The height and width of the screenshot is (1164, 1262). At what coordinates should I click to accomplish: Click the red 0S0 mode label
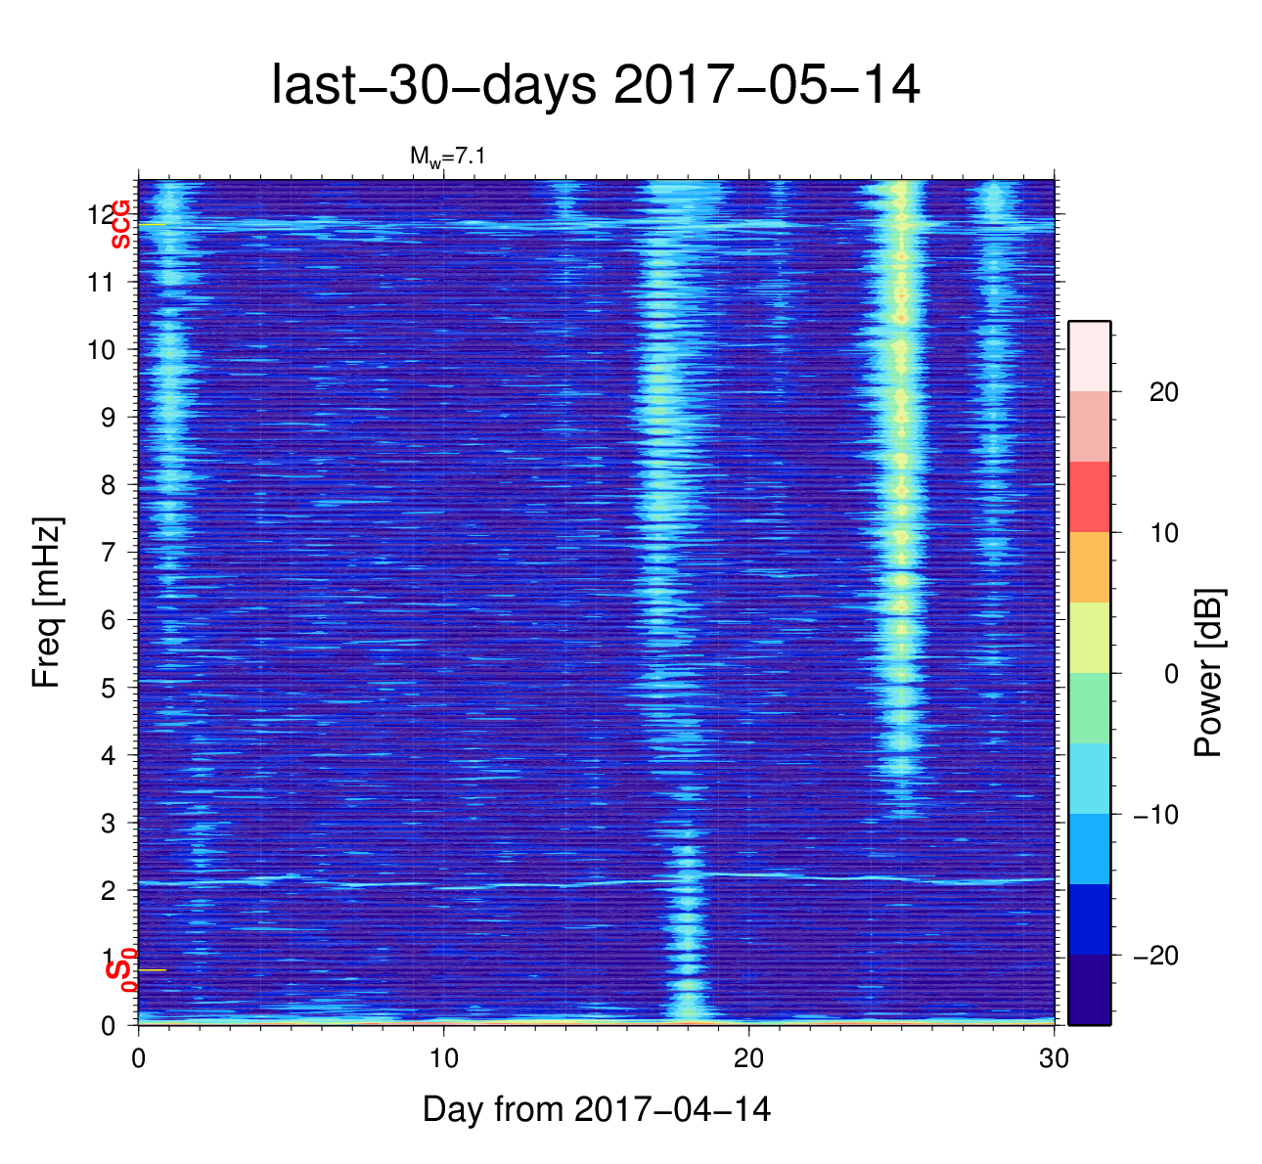[x=120, y=970]
